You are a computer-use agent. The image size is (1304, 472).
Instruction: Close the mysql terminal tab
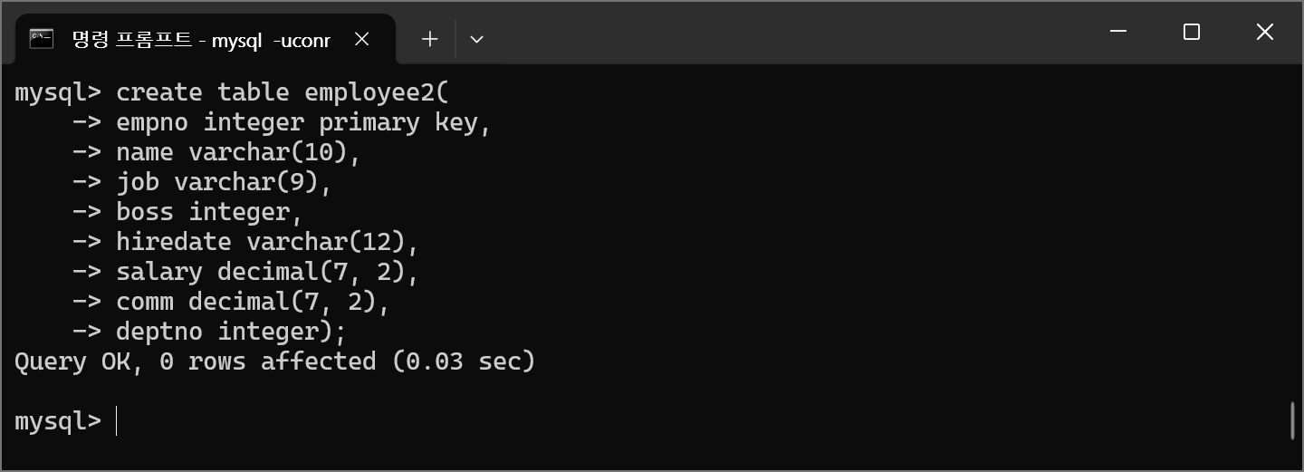pos(361,39)
